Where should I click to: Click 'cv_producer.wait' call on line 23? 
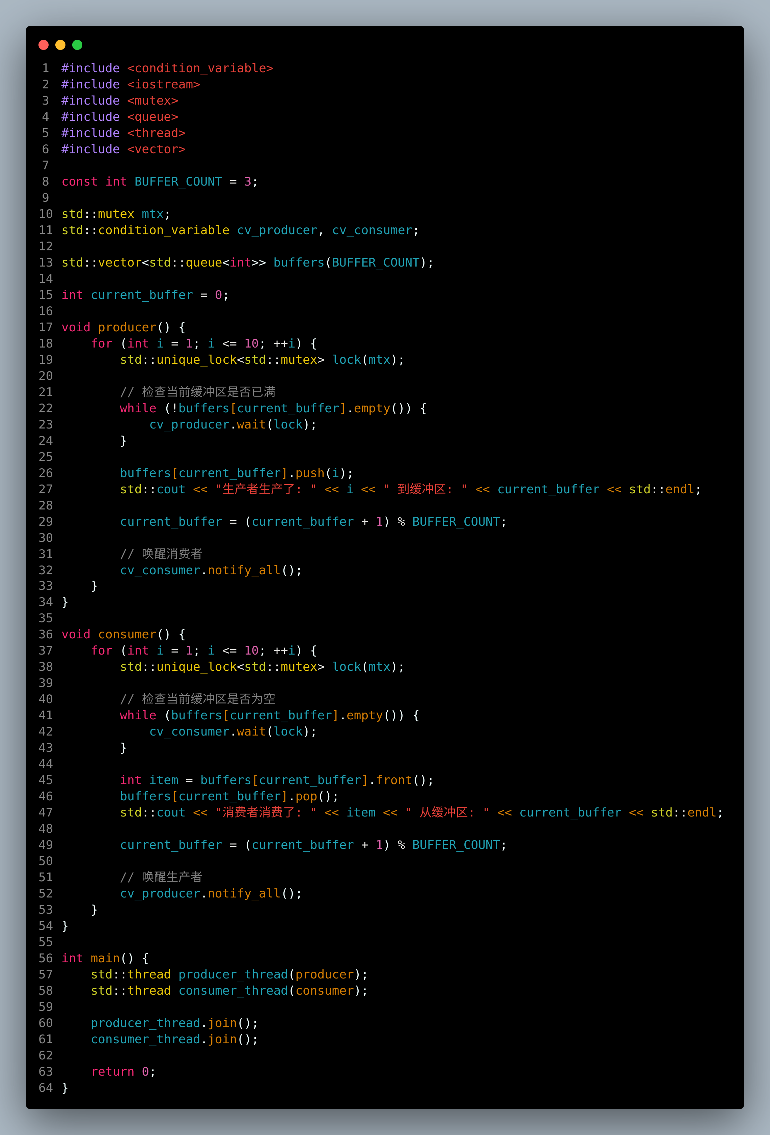point(208,424)
